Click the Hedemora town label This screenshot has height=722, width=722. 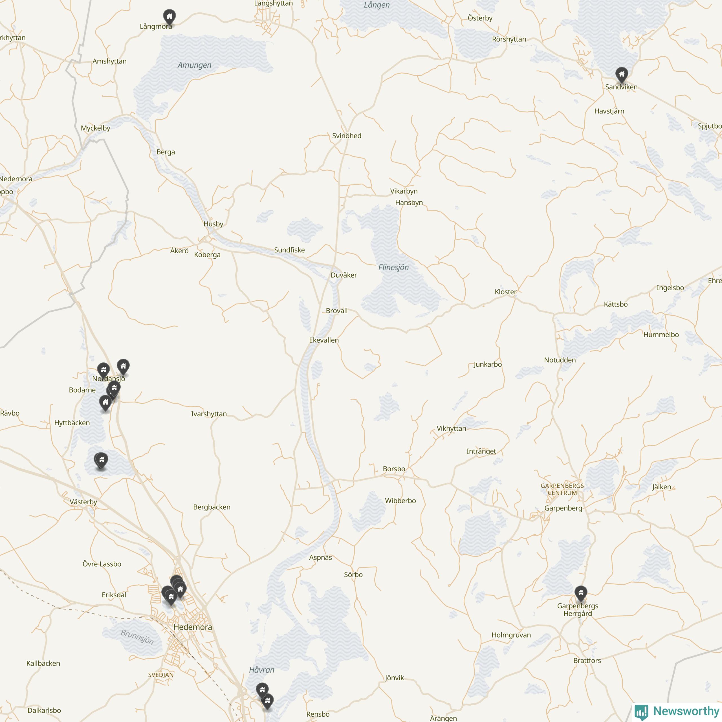coord(192,628)
